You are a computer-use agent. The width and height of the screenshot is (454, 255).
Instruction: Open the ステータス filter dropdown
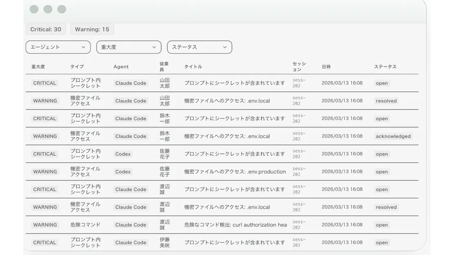pyautogui.click(x=199, y=47)
